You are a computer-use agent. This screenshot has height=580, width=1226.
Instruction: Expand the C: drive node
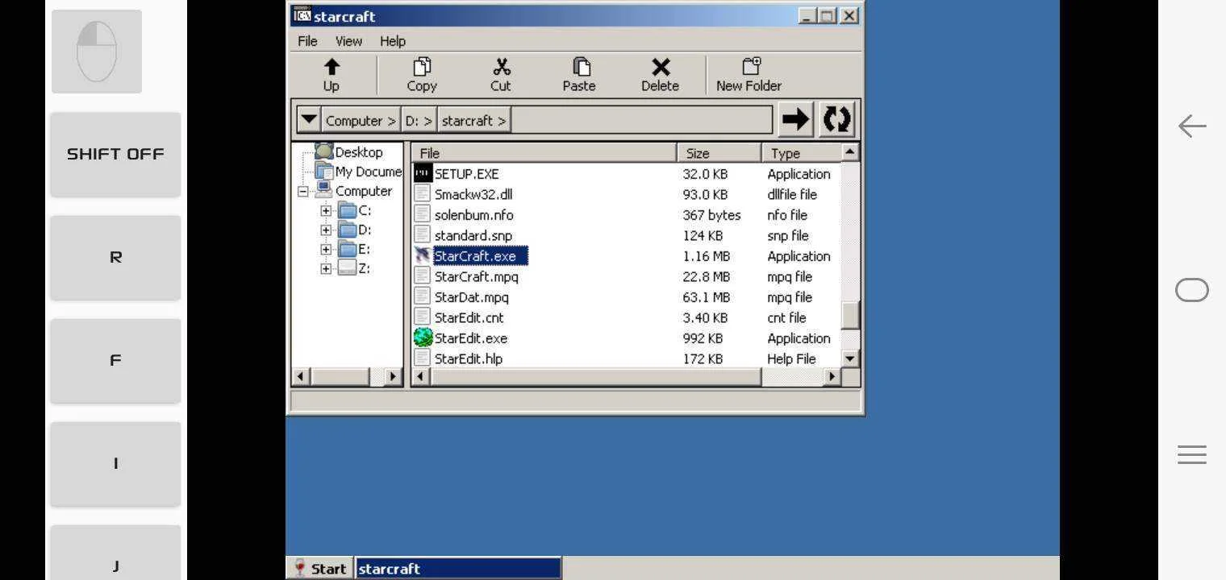(x=326, y=210)
